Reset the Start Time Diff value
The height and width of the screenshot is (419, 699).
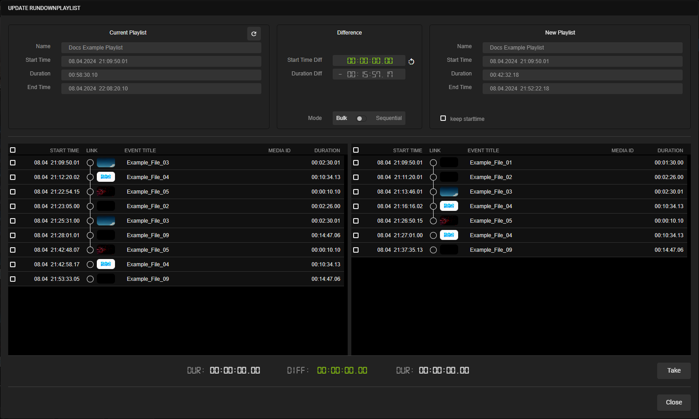click(x=411, y=61)
